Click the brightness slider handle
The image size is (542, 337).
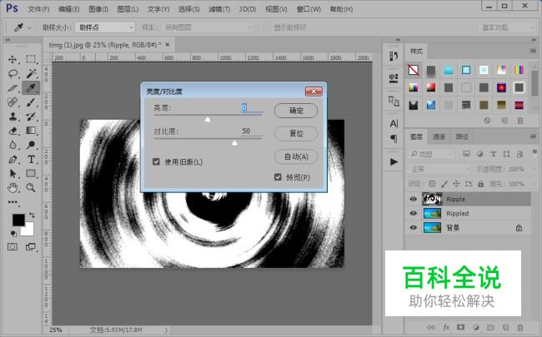point(208,119)
